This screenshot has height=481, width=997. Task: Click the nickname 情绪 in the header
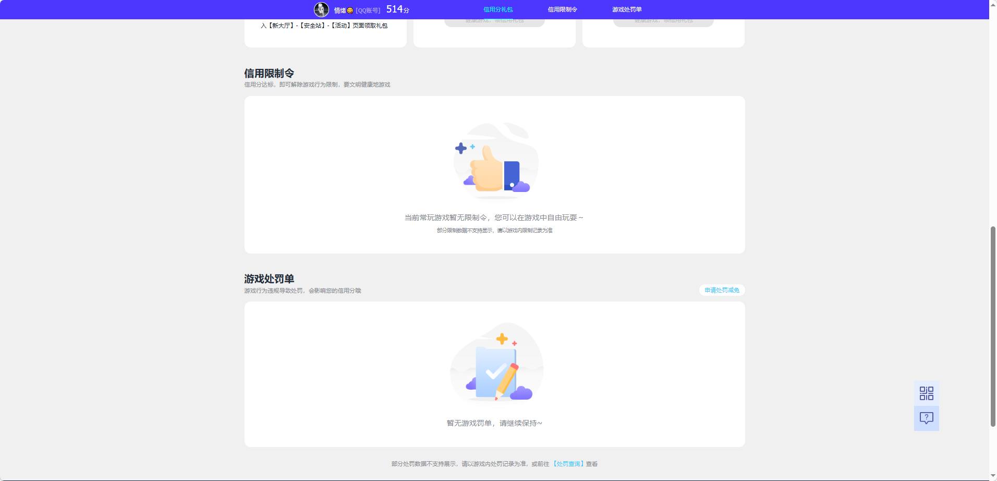[339, 9]
